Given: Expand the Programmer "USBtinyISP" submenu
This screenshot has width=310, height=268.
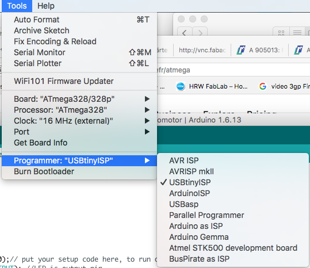Looking at the screenshot, I should [79, 160].
